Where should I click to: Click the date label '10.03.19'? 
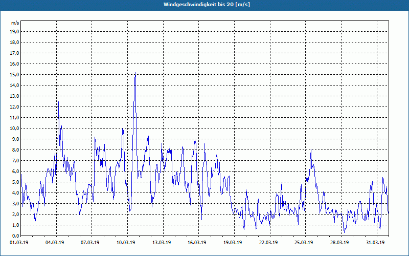point(126,243)
